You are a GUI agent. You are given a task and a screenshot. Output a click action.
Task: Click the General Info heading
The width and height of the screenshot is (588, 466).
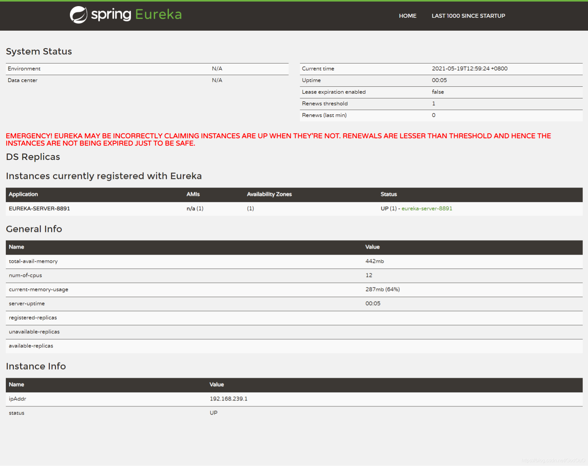(x=34, y=229)
